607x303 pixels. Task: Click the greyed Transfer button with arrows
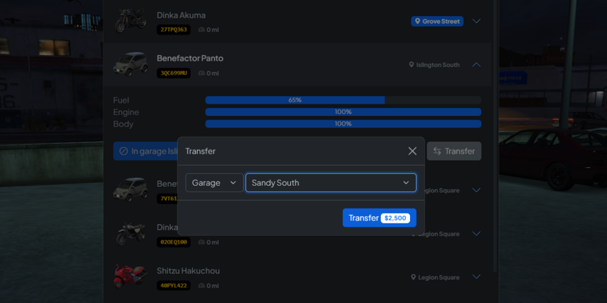click(x=454, y=151)
